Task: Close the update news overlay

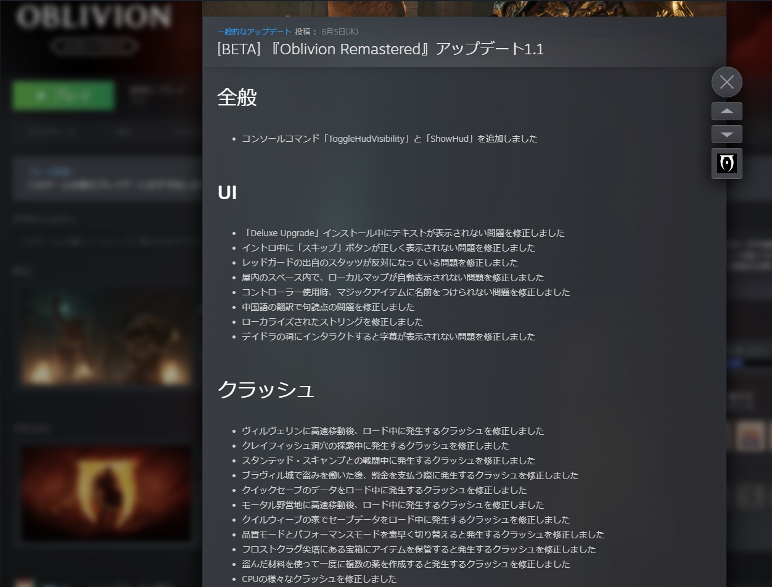Action: (727, 82)
